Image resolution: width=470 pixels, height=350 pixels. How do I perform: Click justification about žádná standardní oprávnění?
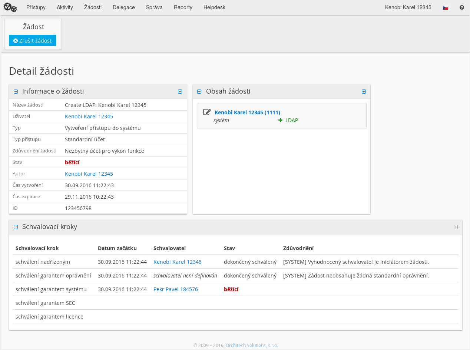click(356, 276)
